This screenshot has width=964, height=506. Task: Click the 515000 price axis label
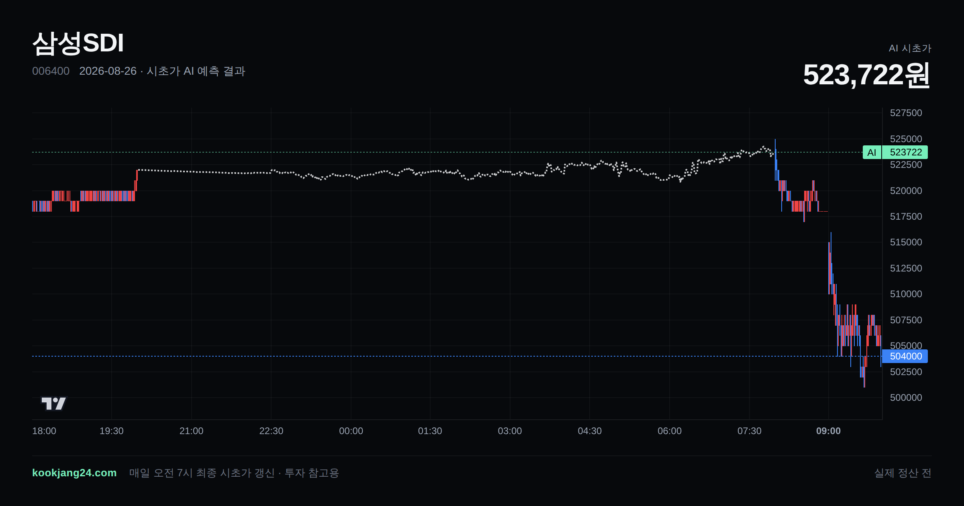tap(906, 242)
